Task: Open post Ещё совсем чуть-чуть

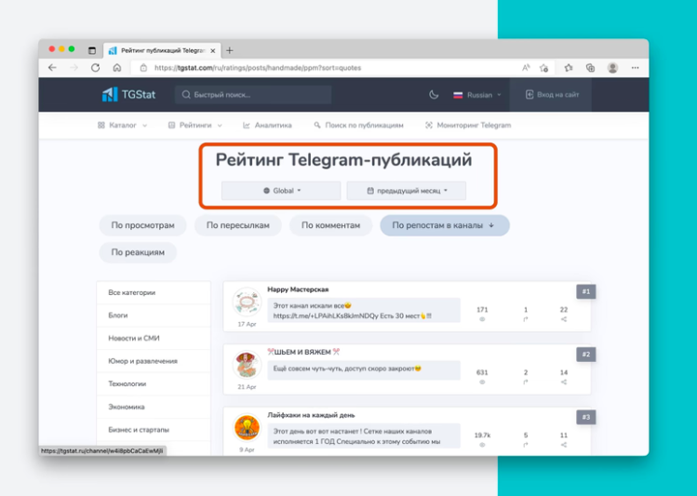Action: click(x=364, y=369)
